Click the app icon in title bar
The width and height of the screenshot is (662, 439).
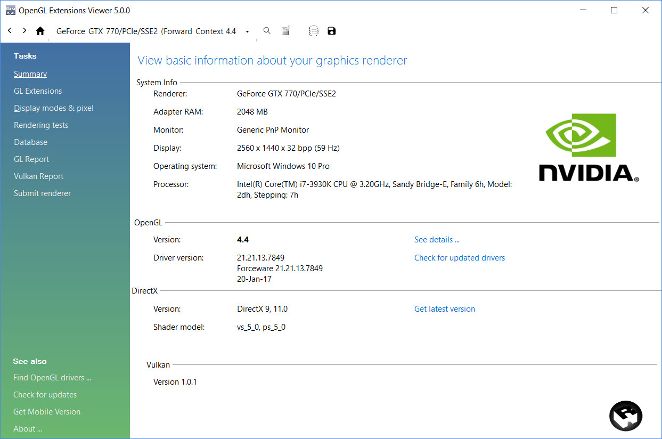pyautogui.click(x=10, y=10)
